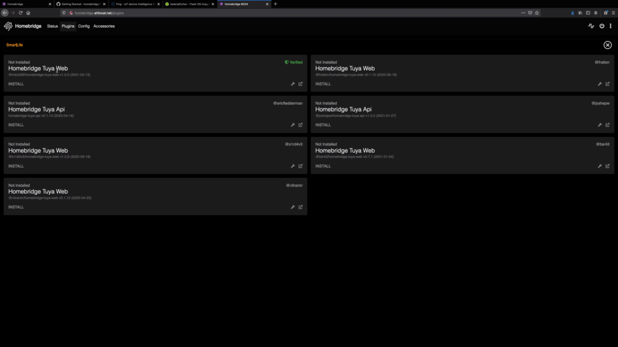Click the @bsr43 author label
Image resolution: width=618 pixels, height=347 pixels.
tap(603, 144)
